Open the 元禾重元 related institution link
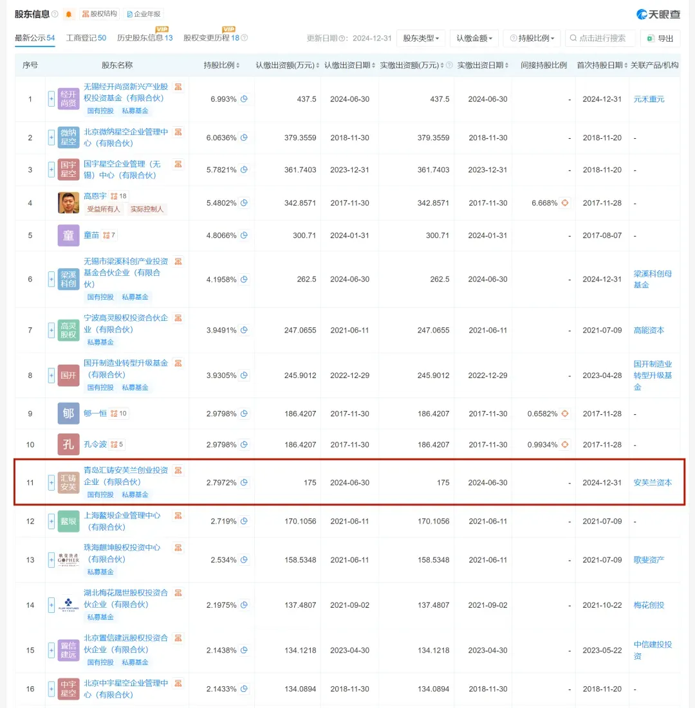 pyautogui.click(x=649, y=99)
